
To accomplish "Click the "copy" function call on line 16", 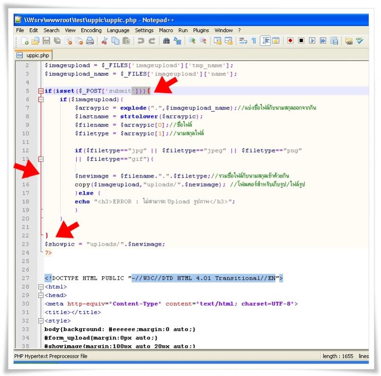I will 82,185.
